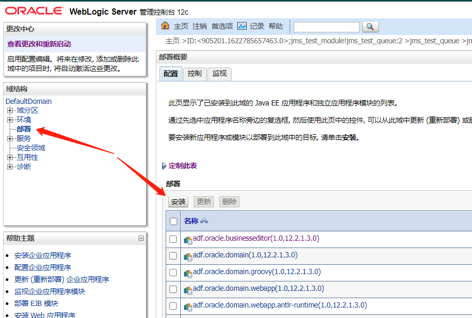Check the adf.oracle.domain.webapp(1.0,12.2.1.3.0) row checkbox

[x=173, y=289]
